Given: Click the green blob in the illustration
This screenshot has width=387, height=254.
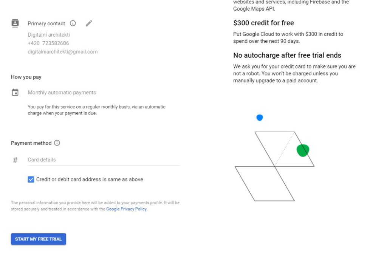Looking at the screenshot, I should click(303, 150).
